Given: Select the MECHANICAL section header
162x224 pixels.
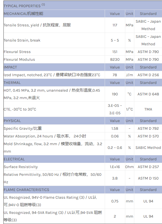Looking at the screenshot, I should click(23, 14).
